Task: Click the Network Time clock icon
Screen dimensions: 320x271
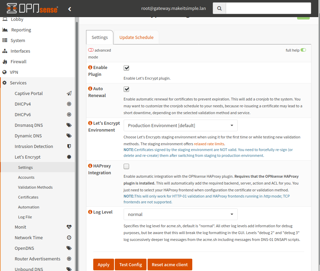Action: point(69,238)
